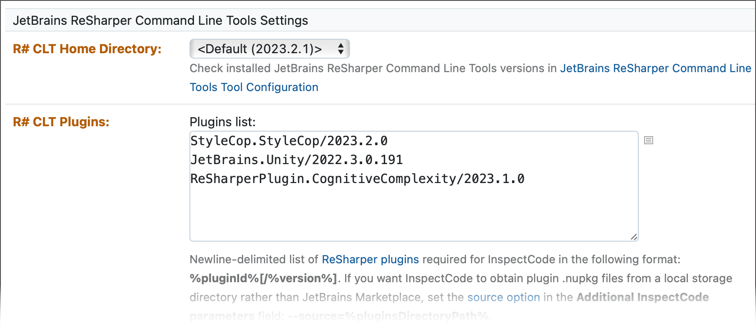Click the ReSharperPlugin.CognitiveComplexity/2023.1.0 line
This screenshot has height=330, width=756.
point(357,179)
